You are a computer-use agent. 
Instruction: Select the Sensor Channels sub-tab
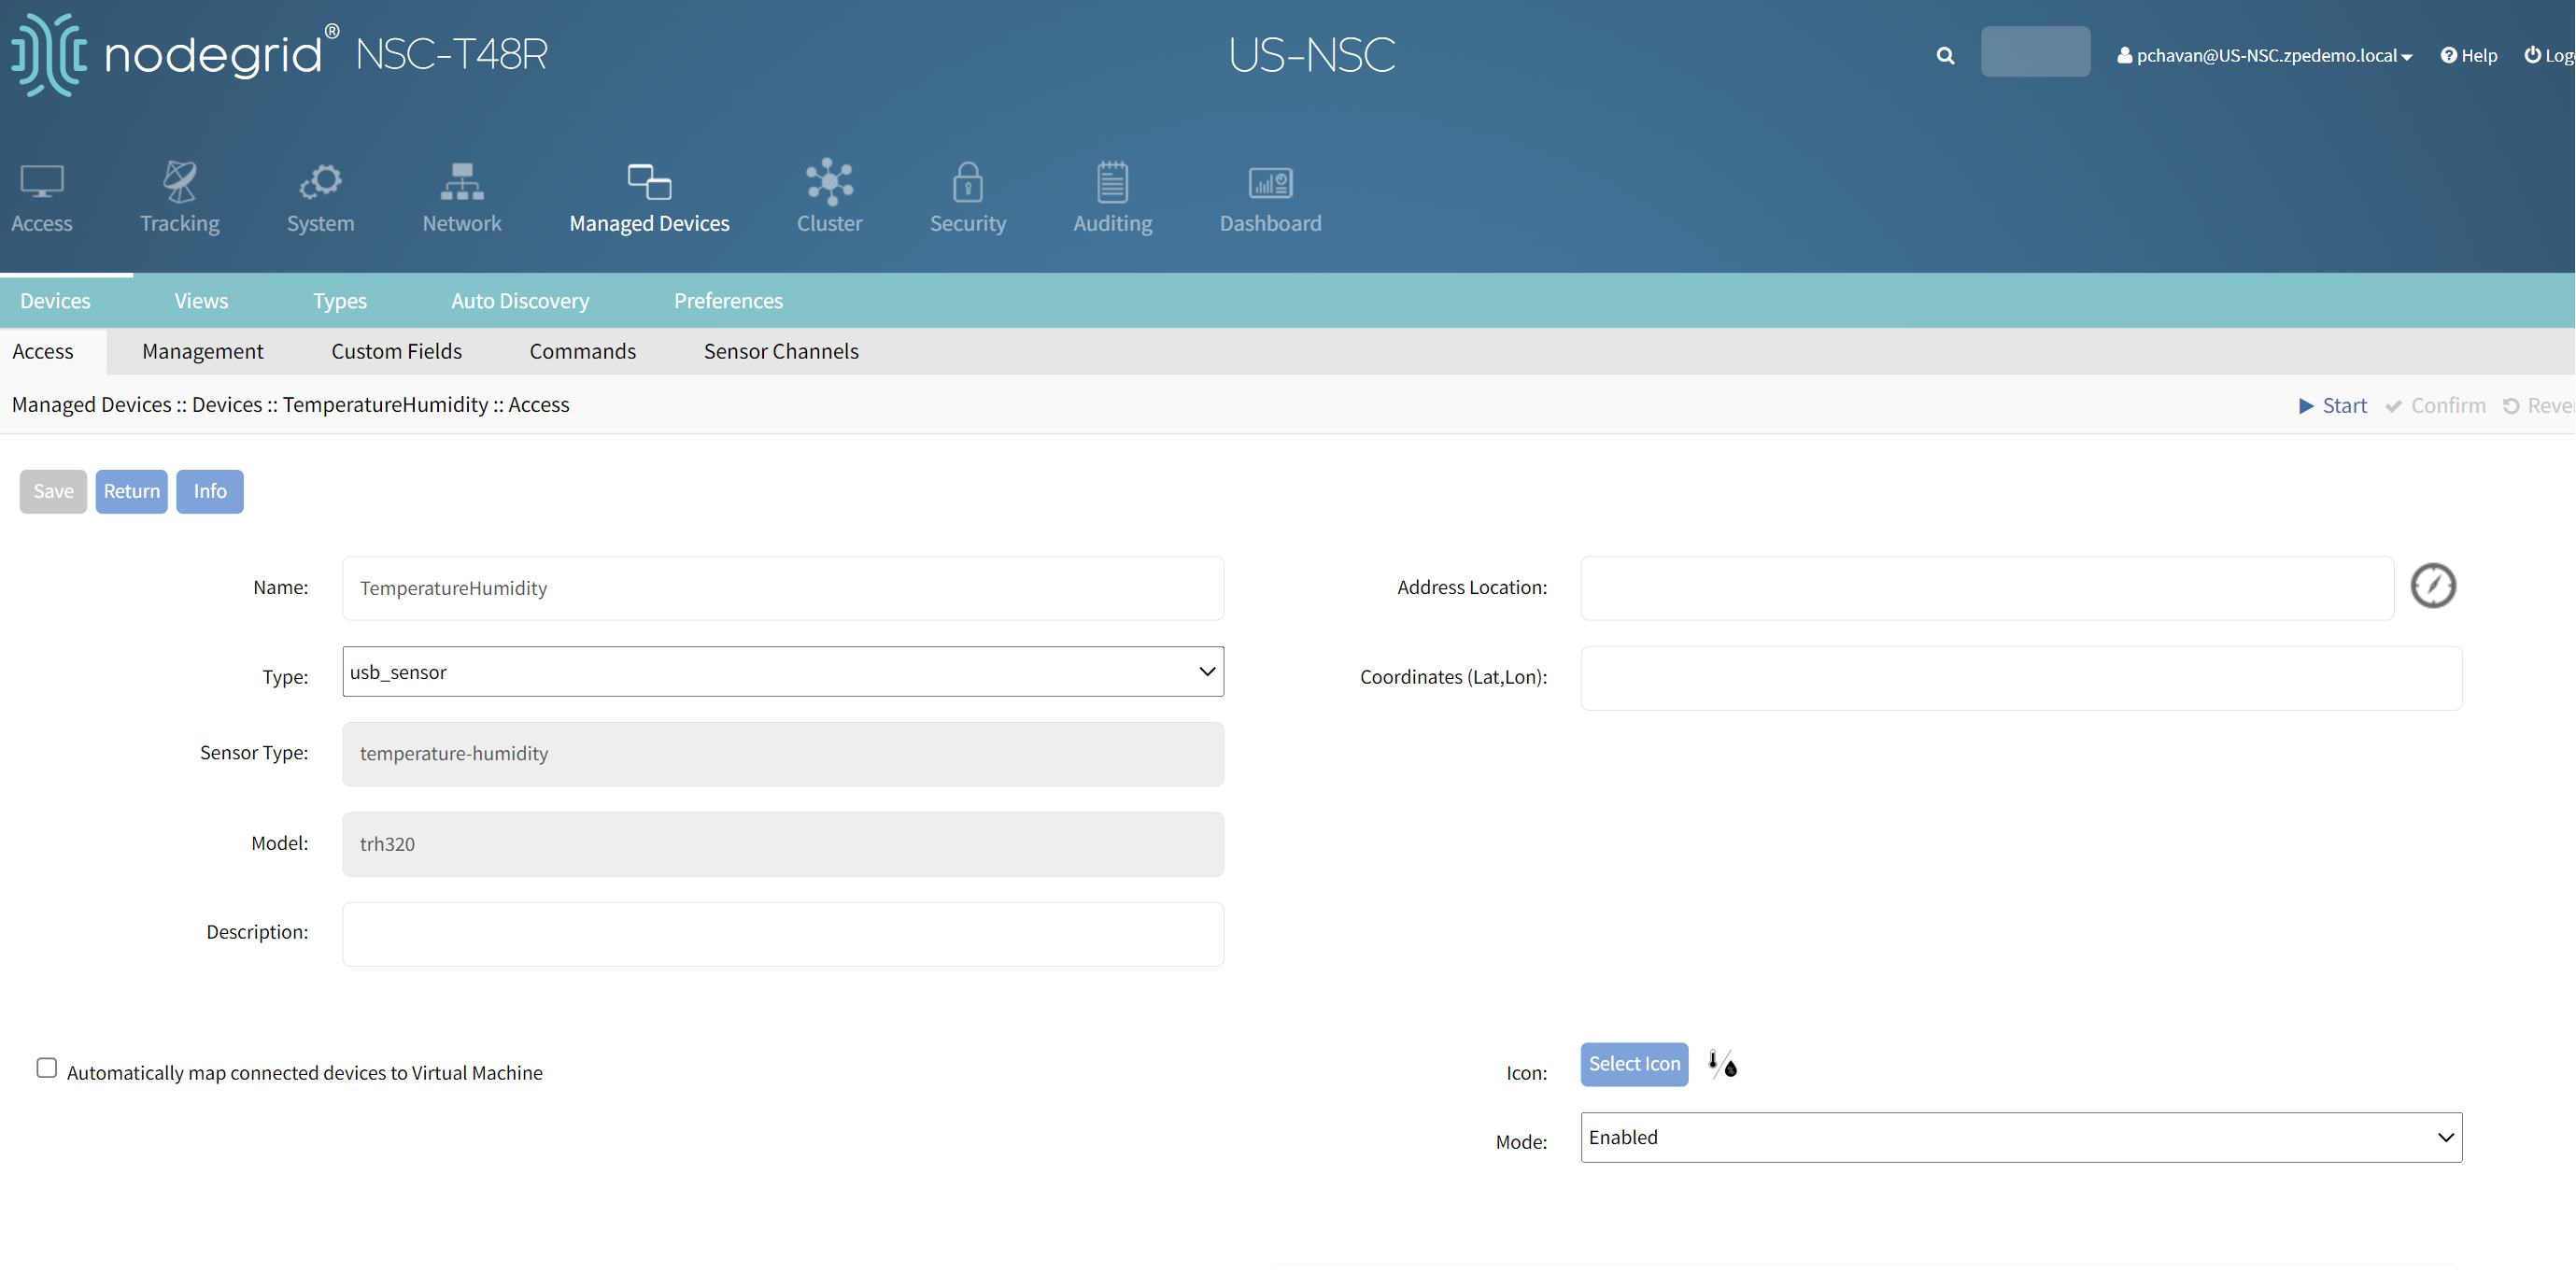coord(781,351)
